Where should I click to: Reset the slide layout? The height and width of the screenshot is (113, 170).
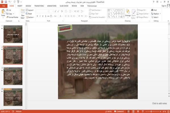[29, 14]
